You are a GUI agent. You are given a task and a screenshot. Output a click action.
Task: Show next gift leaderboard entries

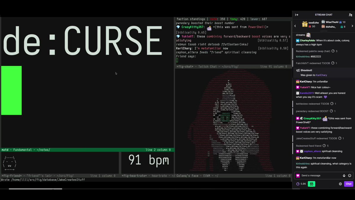tap(352, 26)
